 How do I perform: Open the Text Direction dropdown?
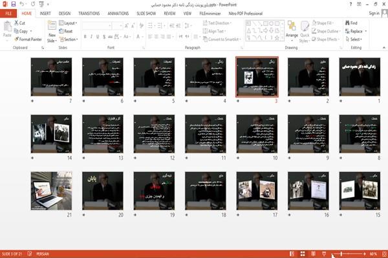pos(217,23)
